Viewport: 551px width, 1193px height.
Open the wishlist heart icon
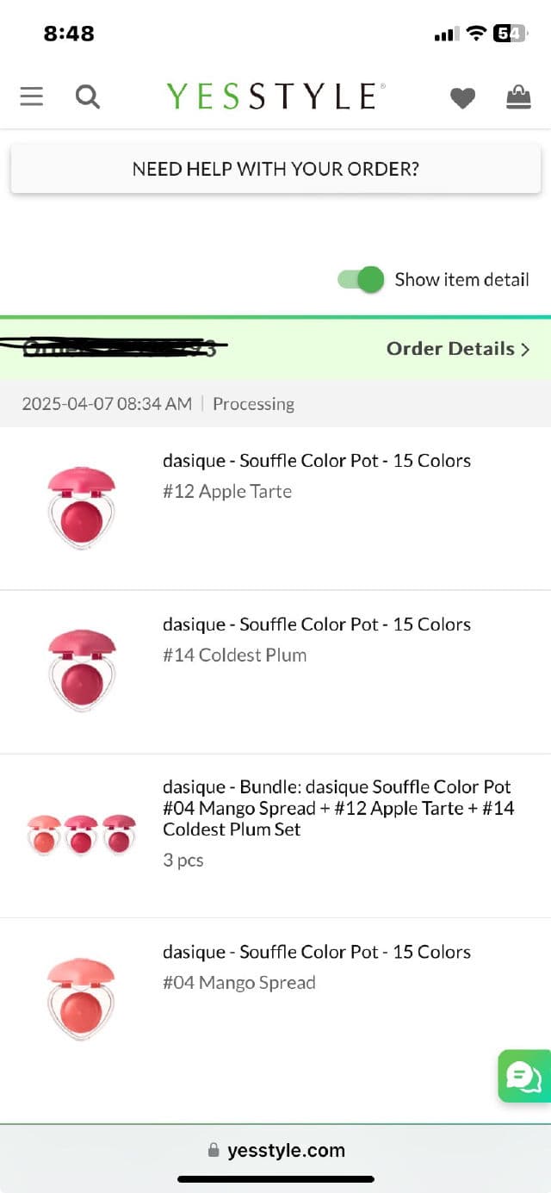click(462, 98)
